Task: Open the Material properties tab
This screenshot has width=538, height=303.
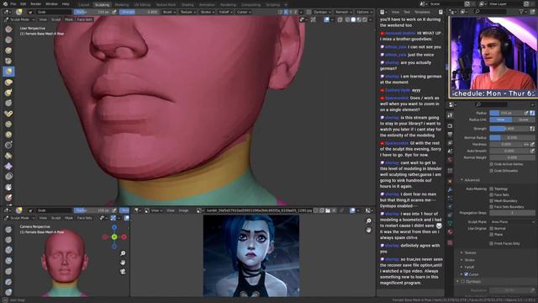Action: 451,232
